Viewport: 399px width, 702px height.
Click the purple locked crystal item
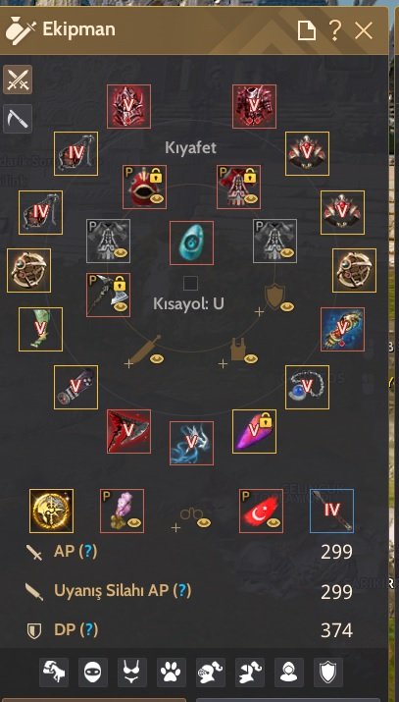pos(254,432)
